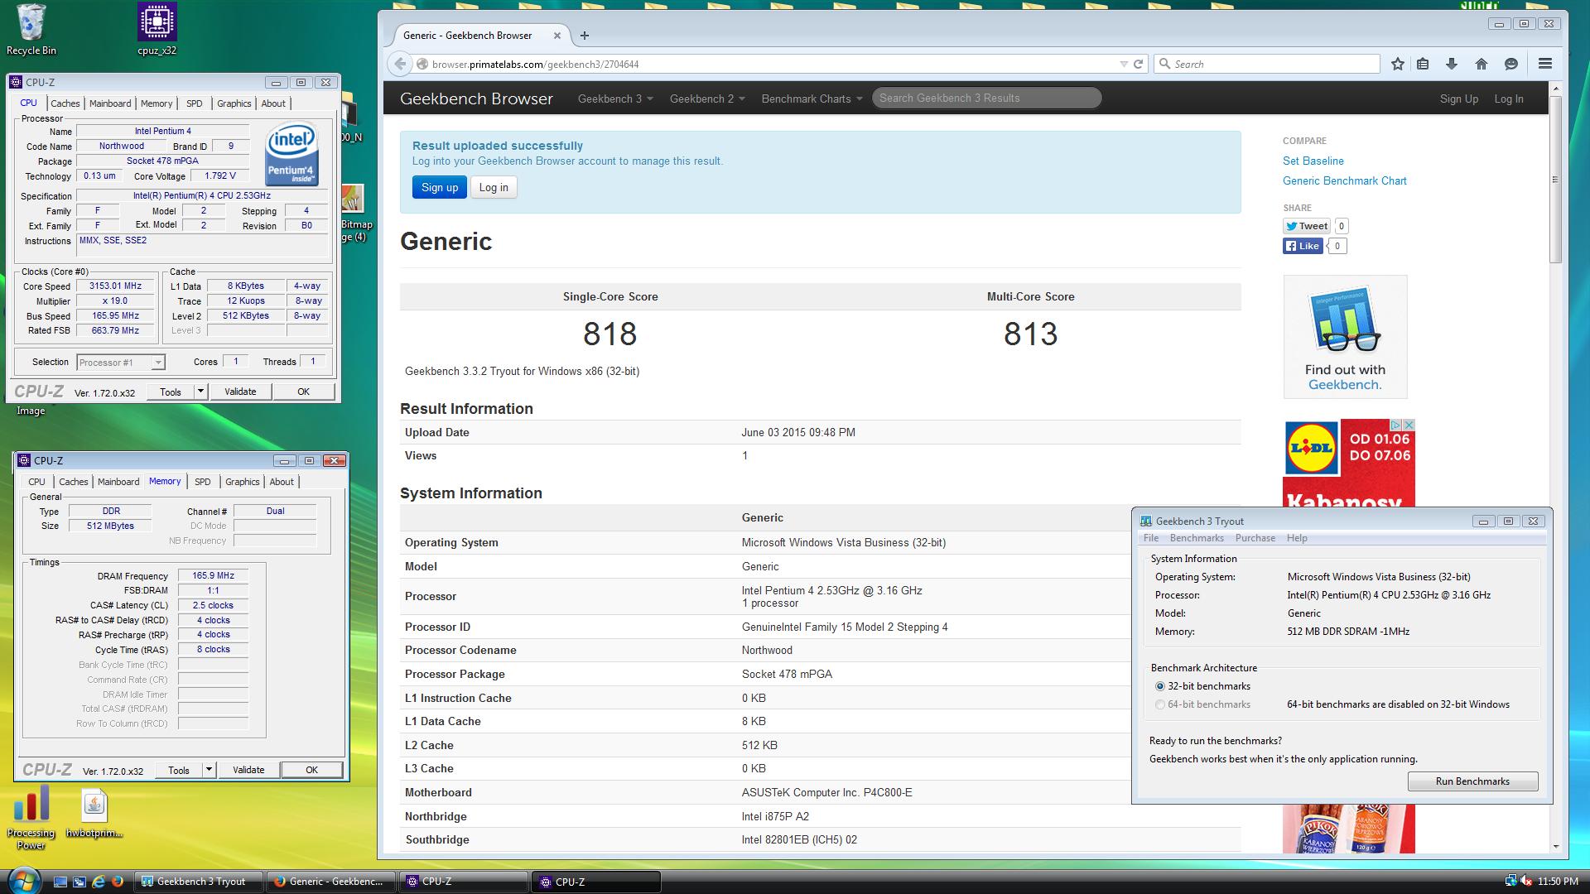The height and width of the screenshot is (894, 1590).
Task: Open the Processing Power desktop icon
Action: tap(31, 818)
